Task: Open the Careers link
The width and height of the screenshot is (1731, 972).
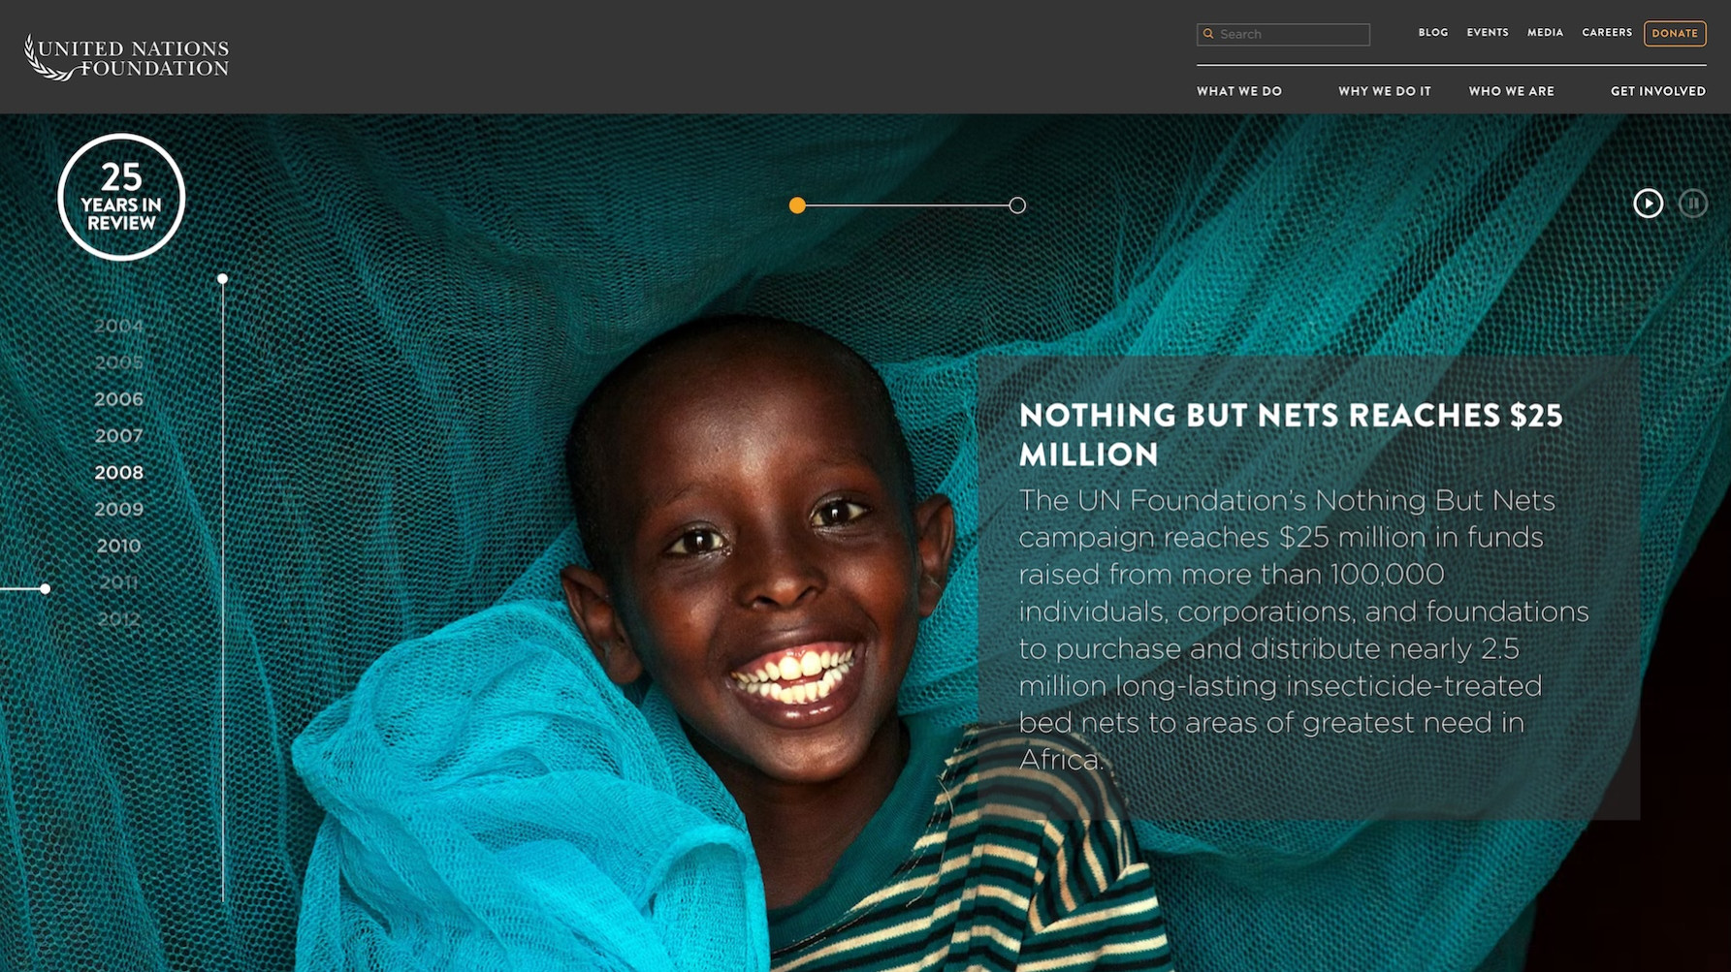Action: [x=1607, y=33]
